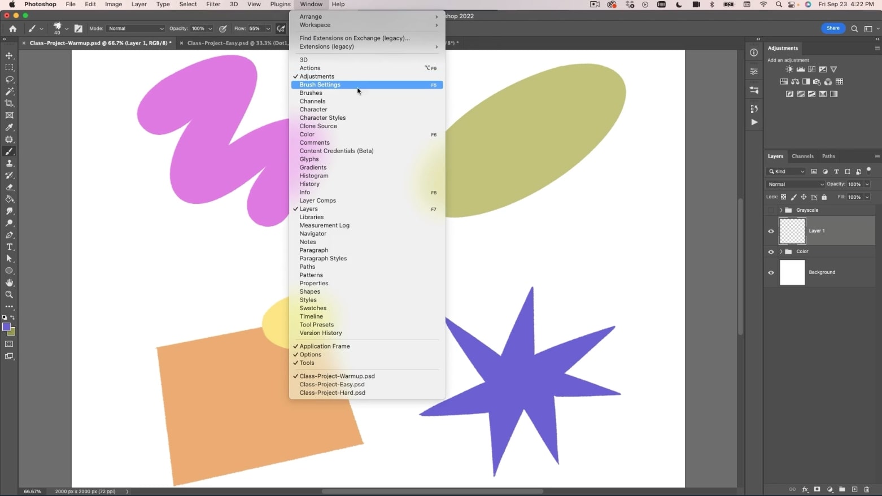The width and height of the screenshot is (882, 496).
Task: Choose the Zoom tool
Action: pyautogui.click(x=9, y=294)
